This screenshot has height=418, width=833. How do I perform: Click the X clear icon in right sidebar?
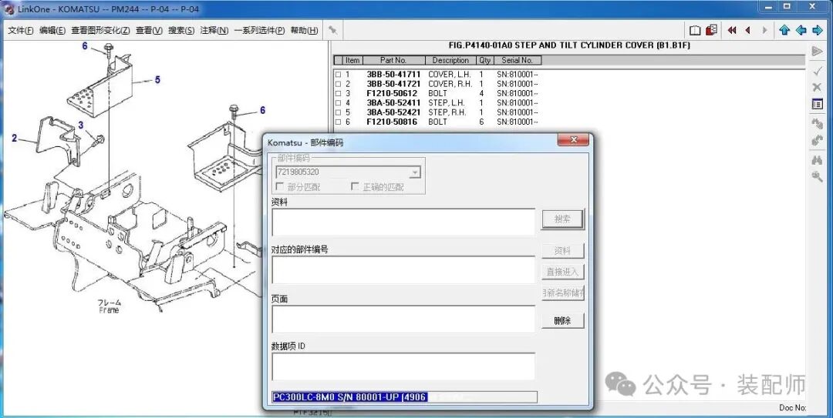(x=818, y=87)
